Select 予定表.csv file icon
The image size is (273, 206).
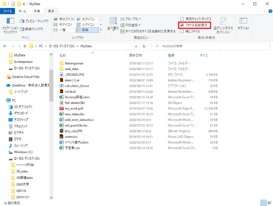(62, 148)
